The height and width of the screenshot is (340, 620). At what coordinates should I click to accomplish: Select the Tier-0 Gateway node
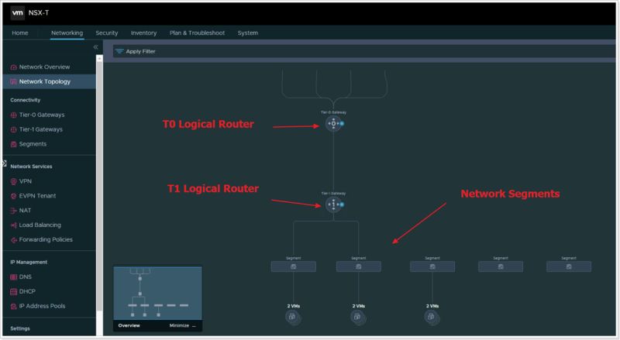coord(333,124)
